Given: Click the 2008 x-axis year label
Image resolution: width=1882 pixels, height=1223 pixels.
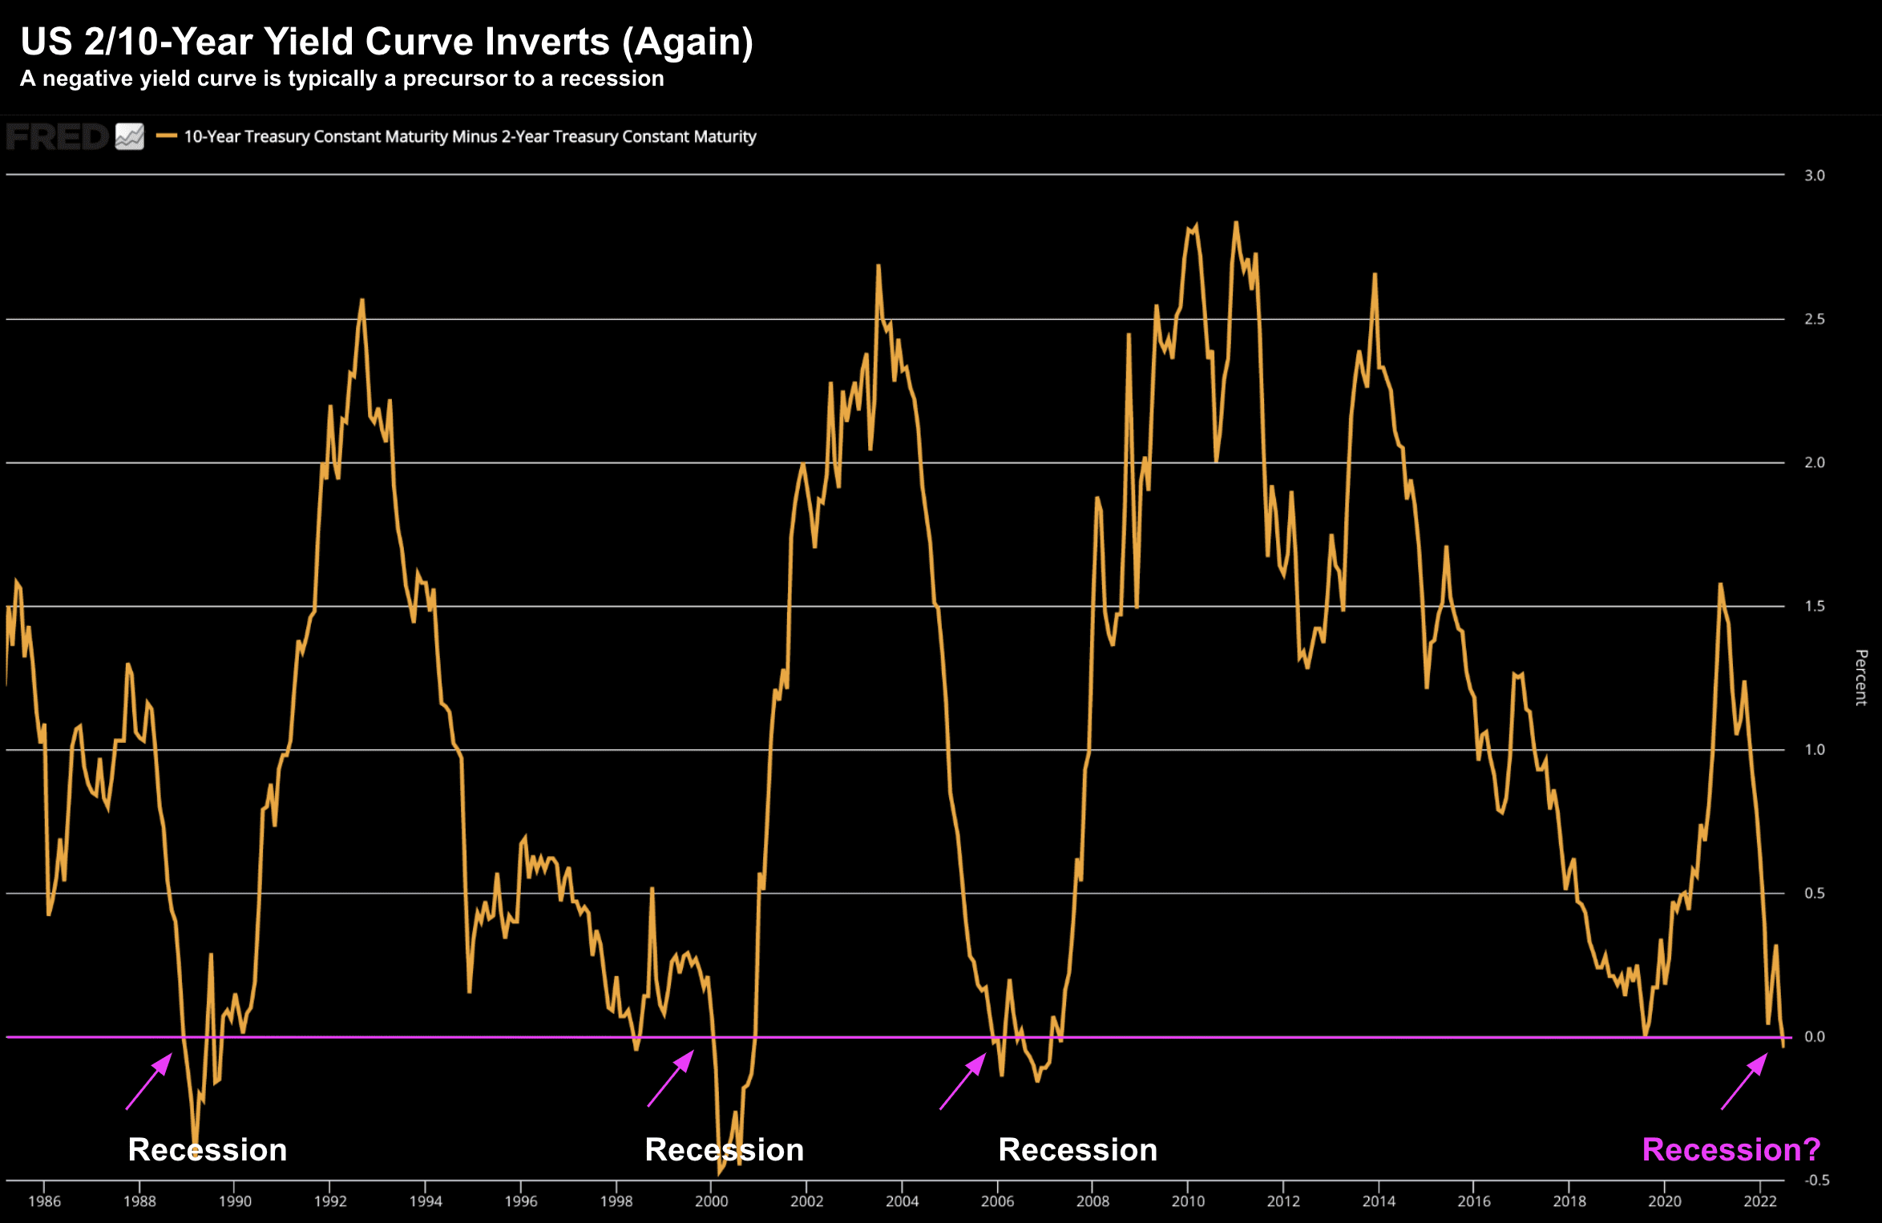Looking at the screenshot, I should click(1092, 1201).
